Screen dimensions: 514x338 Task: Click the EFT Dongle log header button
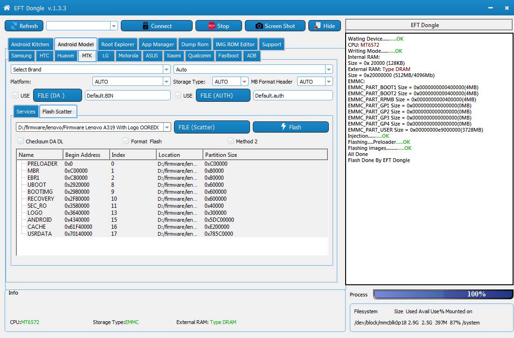429,25
